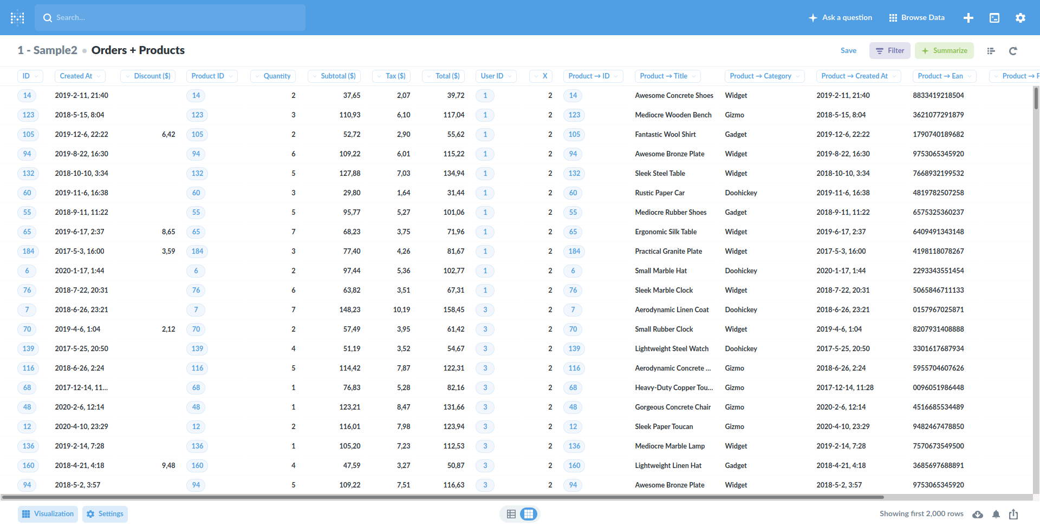Open the ID column dropdown
Screen dimensions: 1040x527
(30, 76)
